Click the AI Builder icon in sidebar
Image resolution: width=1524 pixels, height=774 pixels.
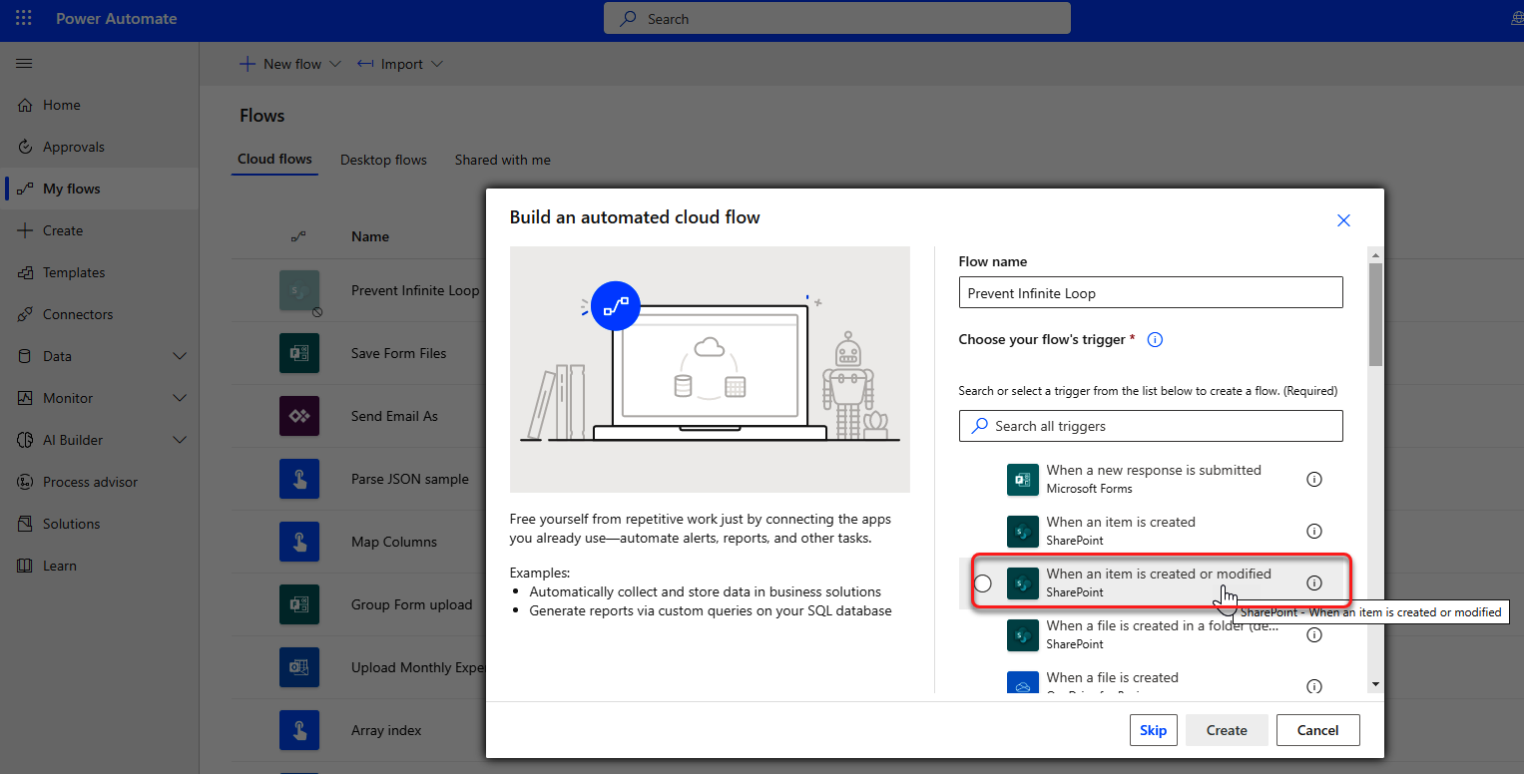pyautogui.click(x=25, y=440)
